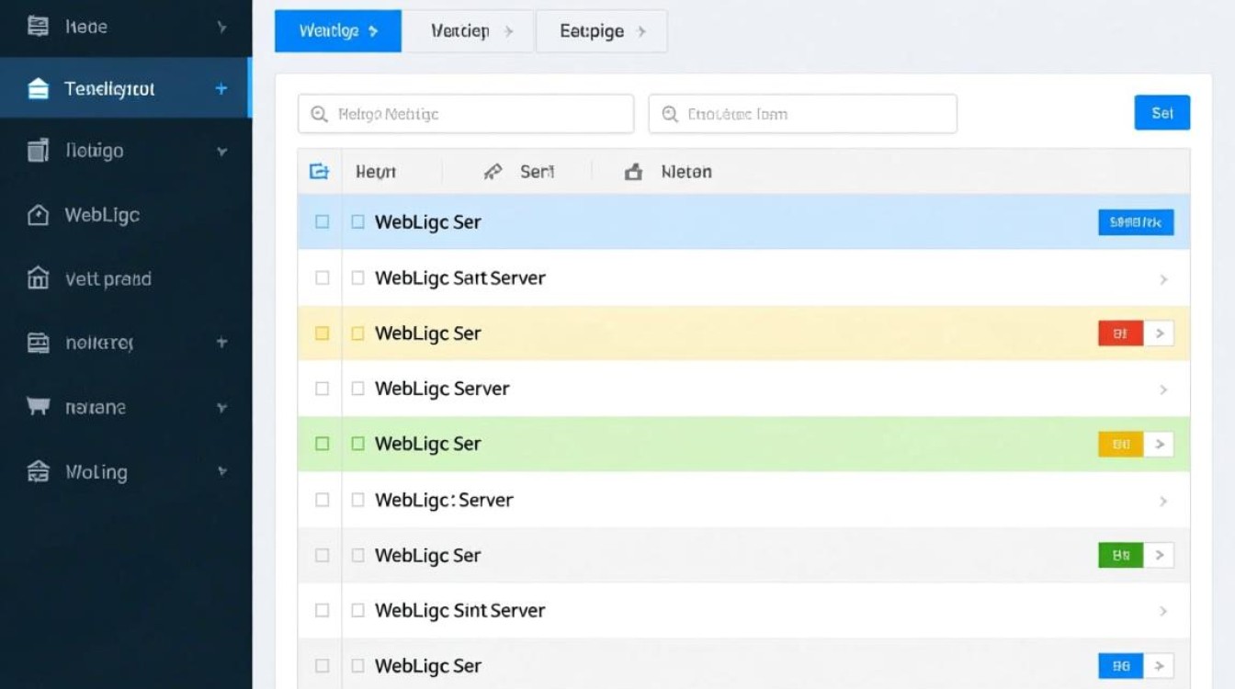Click the blue badge button in first row

tap(1136, 222)
